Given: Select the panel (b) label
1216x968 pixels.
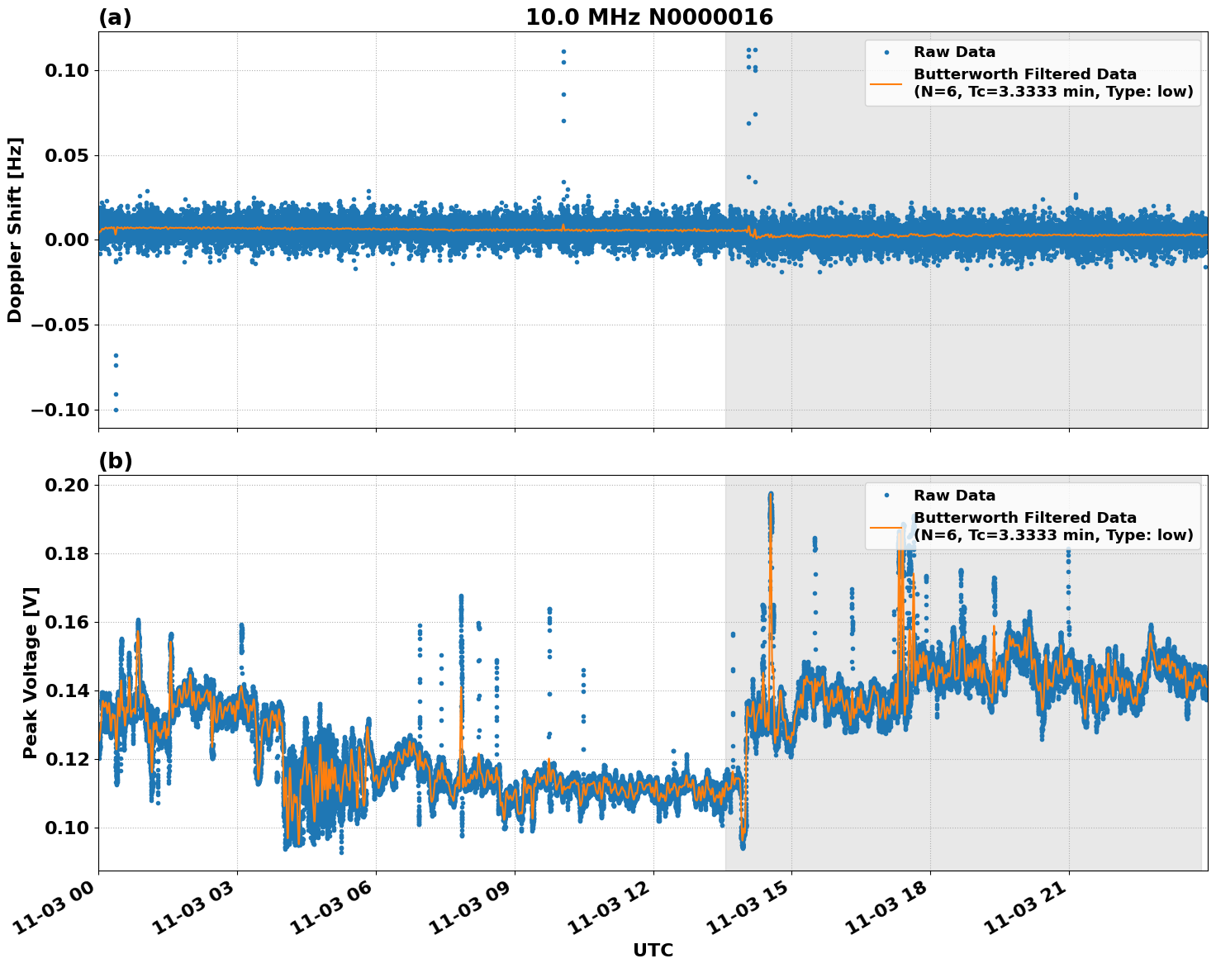Looking at the screenshot, I should coord(116,461).
